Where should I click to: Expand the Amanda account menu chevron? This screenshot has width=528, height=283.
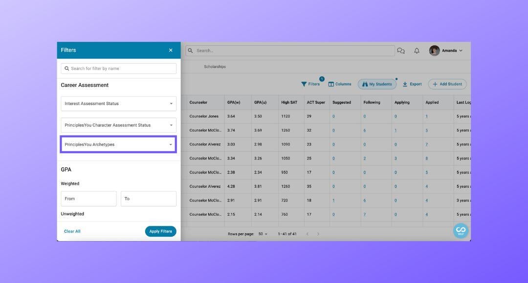[461, 51]
